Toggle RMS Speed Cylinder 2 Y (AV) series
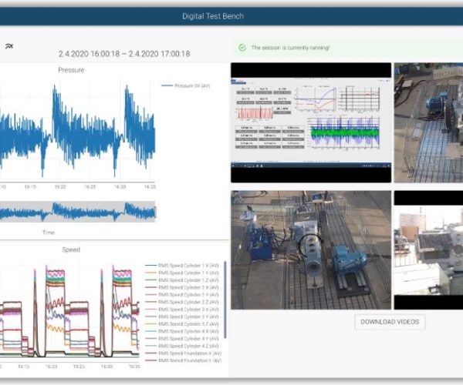The width and height of the screenshot is (463, 385). [182, 295]
